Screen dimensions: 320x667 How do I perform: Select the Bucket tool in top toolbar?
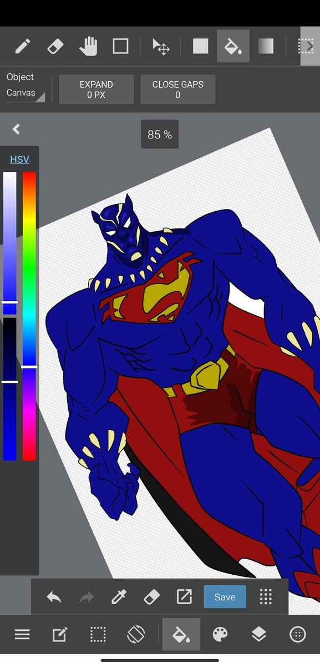[233, 46]
